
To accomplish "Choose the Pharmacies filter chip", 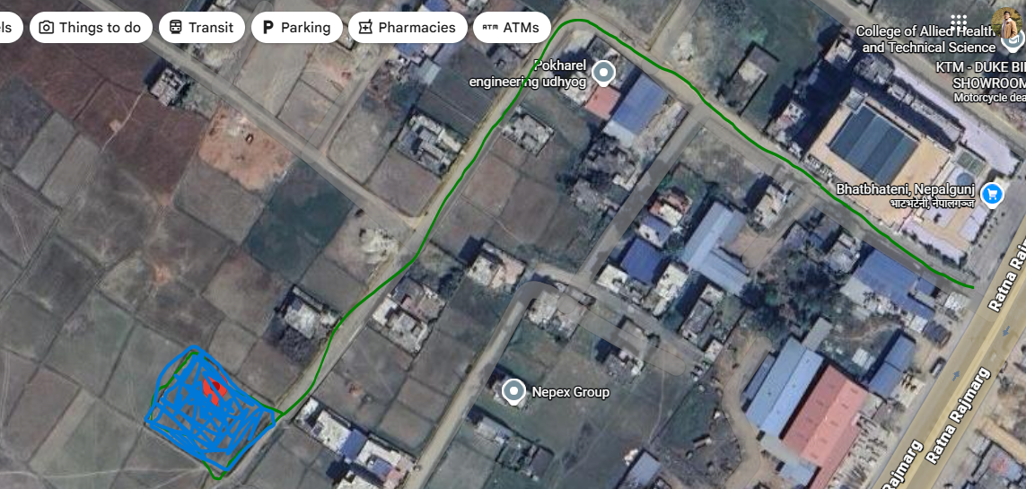I will coord(408,28).
